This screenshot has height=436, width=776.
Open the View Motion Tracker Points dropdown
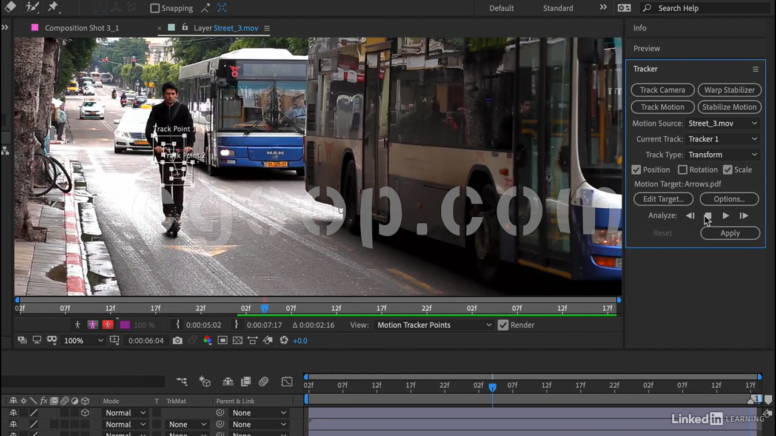click(x=434, y=325)
